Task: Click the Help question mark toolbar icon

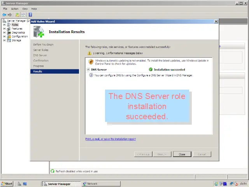Action: pos(30,15)
